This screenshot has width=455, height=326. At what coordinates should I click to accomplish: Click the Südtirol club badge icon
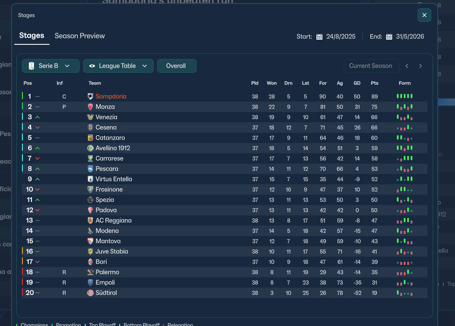90,293
